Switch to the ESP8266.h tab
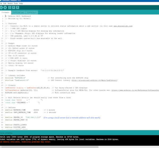 coord(32,13)
